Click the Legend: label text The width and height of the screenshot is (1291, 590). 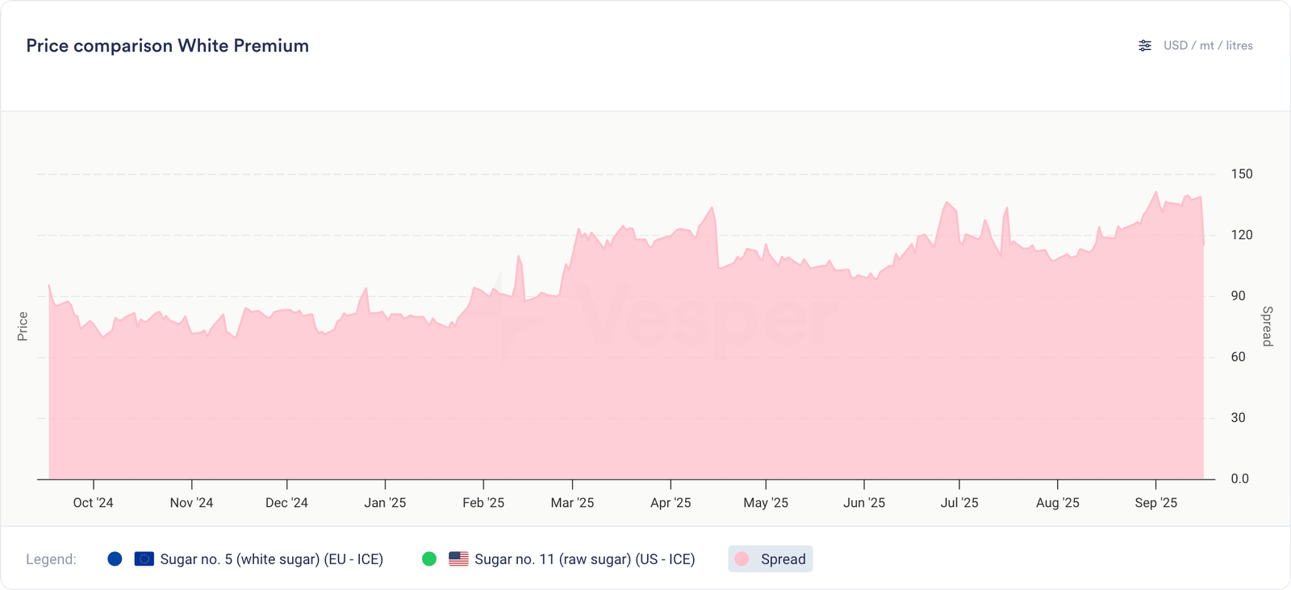pos(51,559)
